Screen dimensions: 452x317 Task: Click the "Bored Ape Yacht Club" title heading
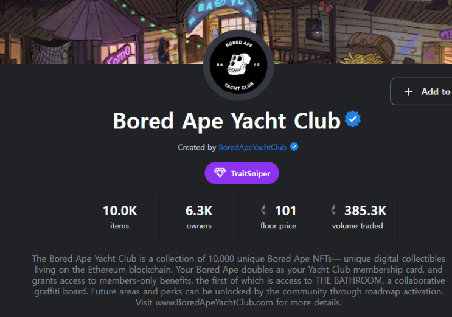227,120
